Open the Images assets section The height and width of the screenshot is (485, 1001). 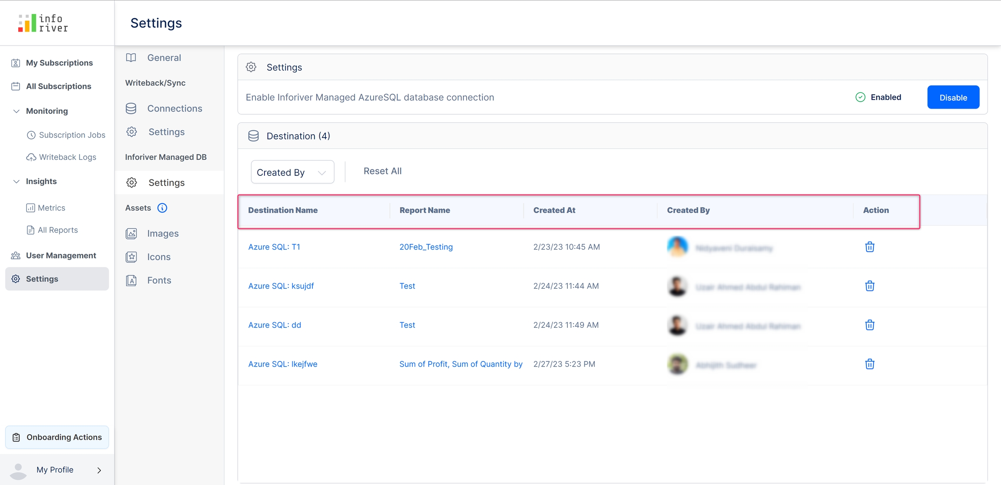click(162, 234)
